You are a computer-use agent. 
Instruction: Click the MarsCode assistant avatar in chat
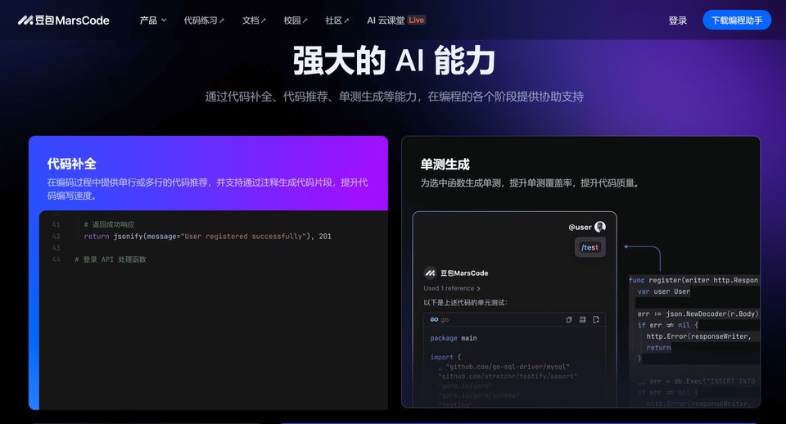430,273
